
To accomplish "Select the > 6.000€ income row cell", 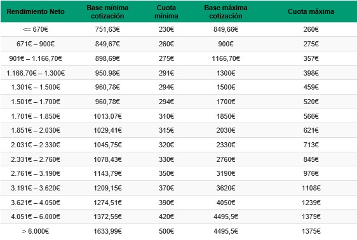I will pos(36,231).
